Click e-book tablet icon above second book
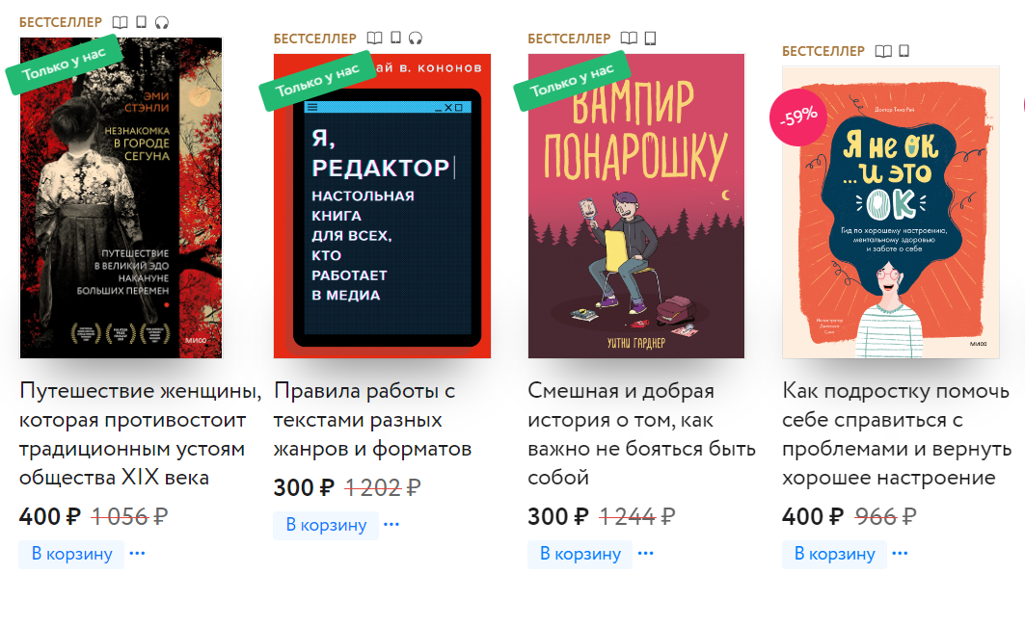 point(395,38)
